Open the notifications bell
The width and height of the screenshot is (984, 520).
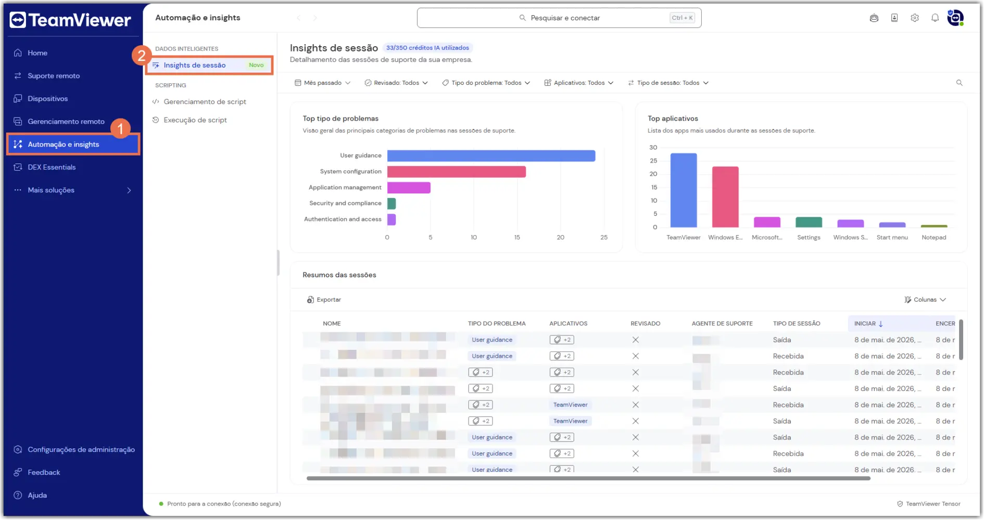(935, 18)
